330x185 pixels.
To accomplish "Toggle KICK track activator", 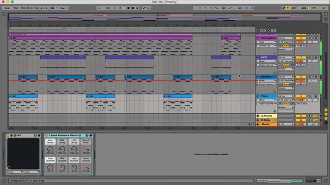I will point(301,57).
